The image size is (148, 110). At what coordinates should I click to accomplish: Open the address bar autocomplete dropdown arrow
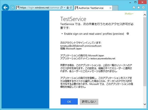tap(64, 8)
